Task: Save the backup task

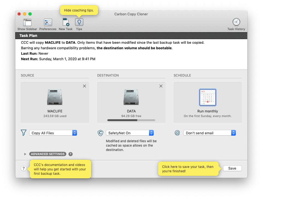Action: click(x=232, y=168)
